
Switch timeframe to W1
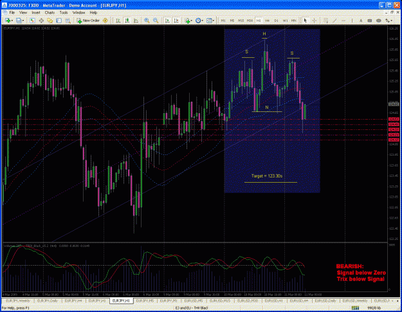pyautogui.click(x=285, y=21)
